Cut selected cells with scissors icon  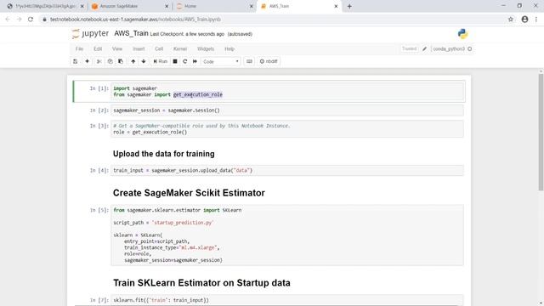99,61
